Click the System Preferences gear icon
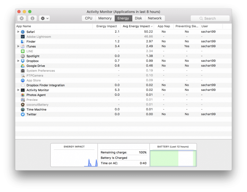This screenshot has width=247, height=192. [x=23, y=71]
